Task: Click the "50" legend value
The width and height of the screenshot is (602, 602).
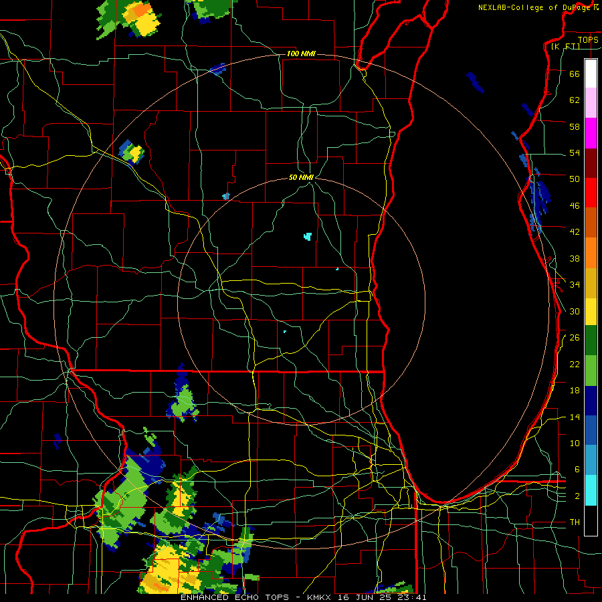Action: pyautogui.click(x=575, y=179)
